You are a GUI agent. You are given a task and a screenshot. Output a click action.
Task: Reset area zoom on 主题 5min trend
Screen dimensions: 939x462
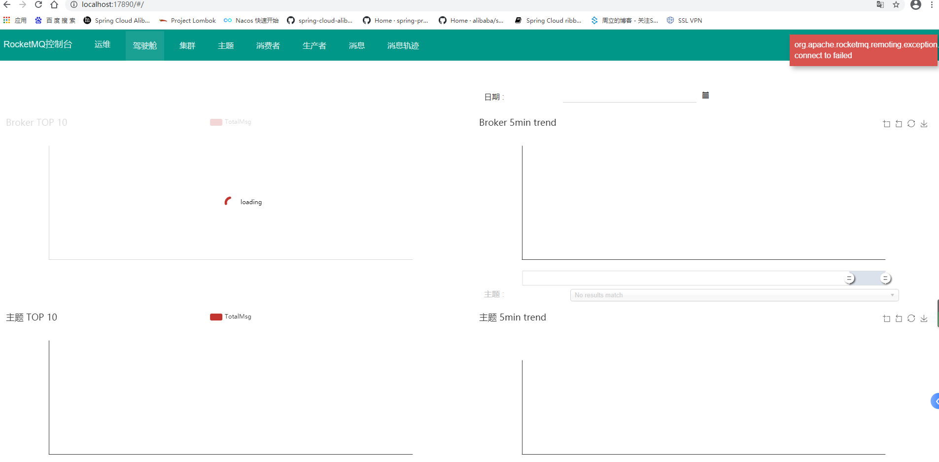point(899,319)
